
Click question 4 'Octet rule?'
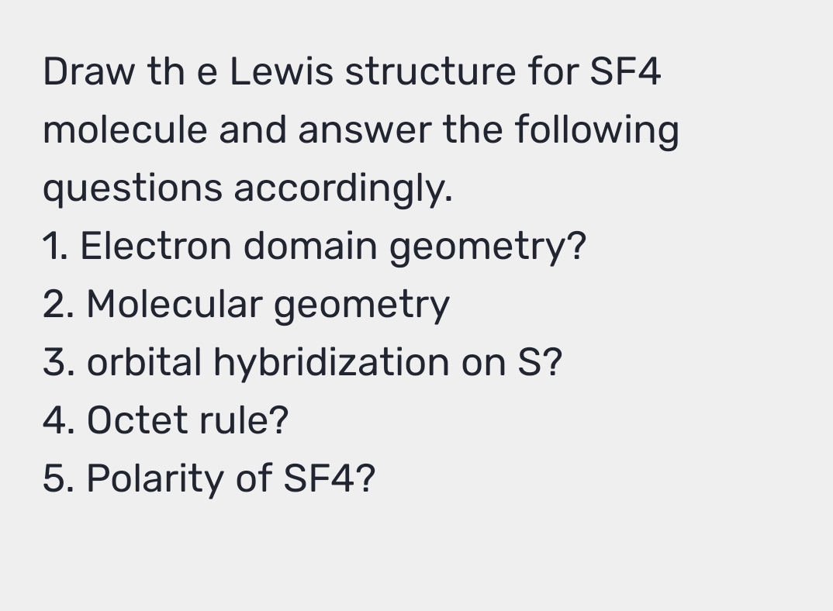pyautogui.click(x=166, y=419)
